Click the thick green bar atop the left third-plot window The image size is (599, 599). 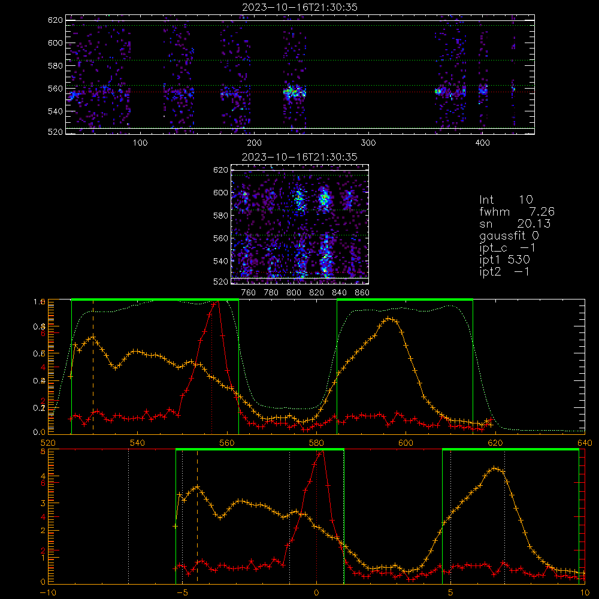155,300
